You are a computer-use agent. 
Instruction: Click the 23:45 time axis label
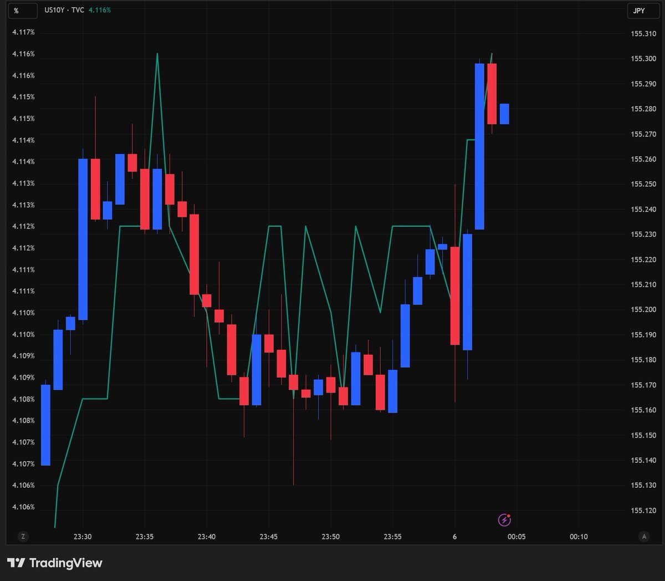tap(269, 537)
